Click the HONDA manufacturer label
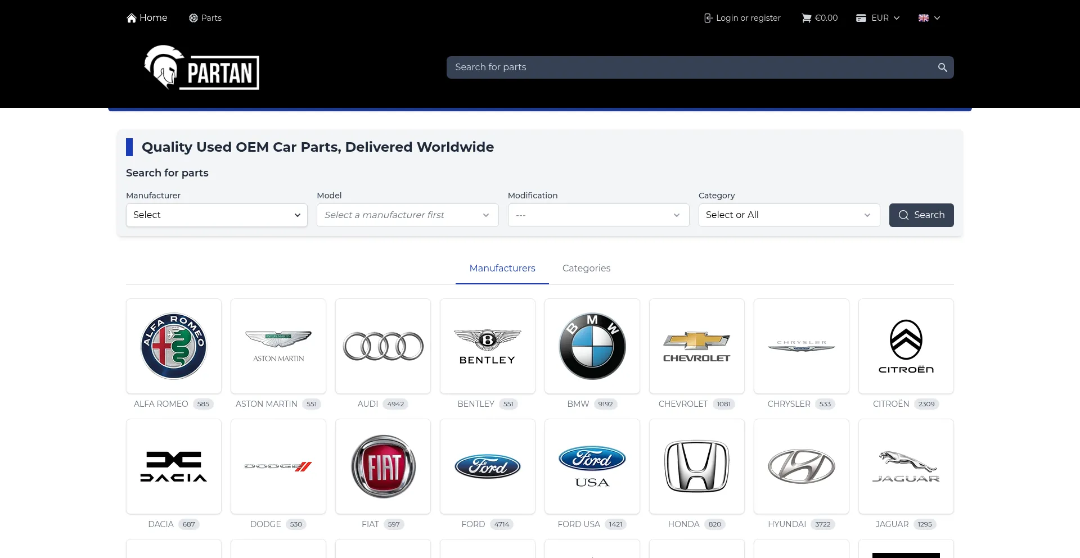 coord(683,524)
